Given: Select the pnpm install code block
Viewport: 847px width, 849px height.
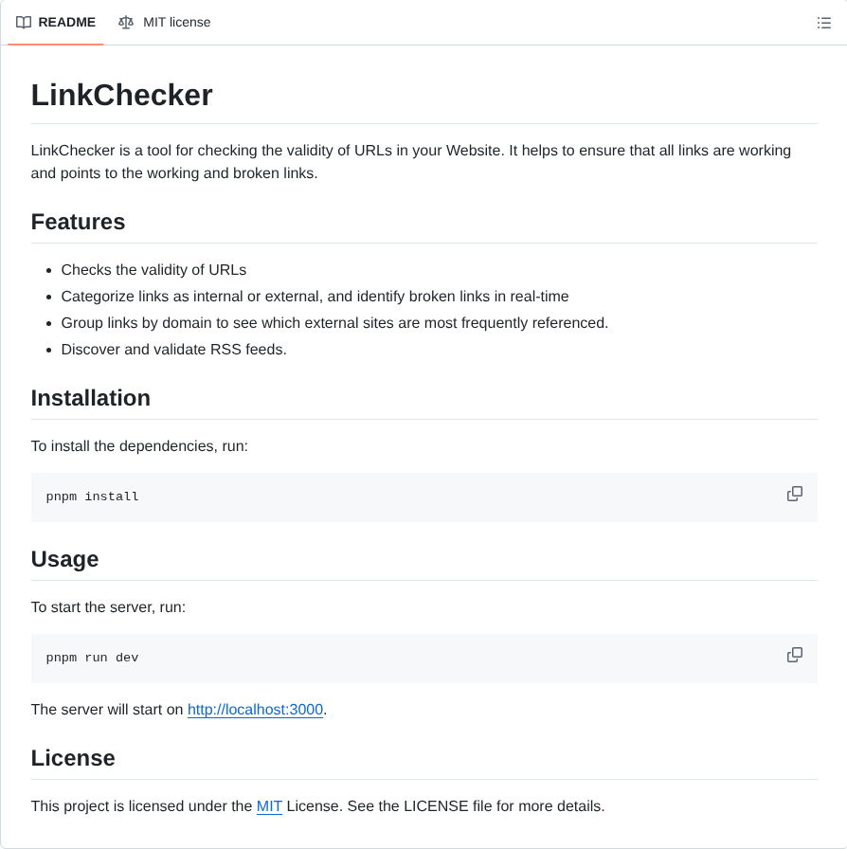Looking at the screenshot, I should click(x=92, y=496).
